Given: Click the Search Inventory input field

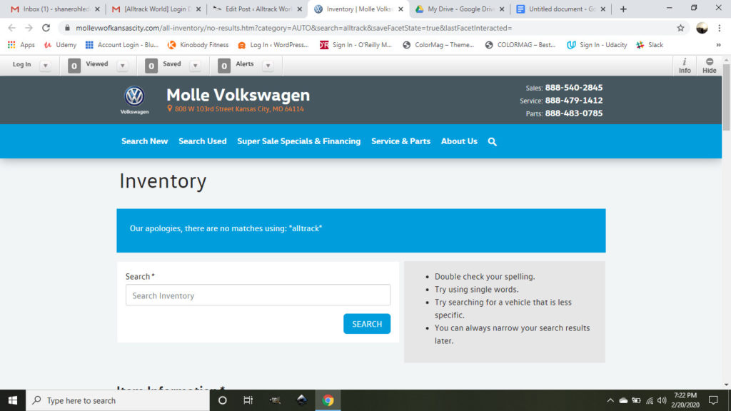Looking at the screenshot, I should 258,295.
